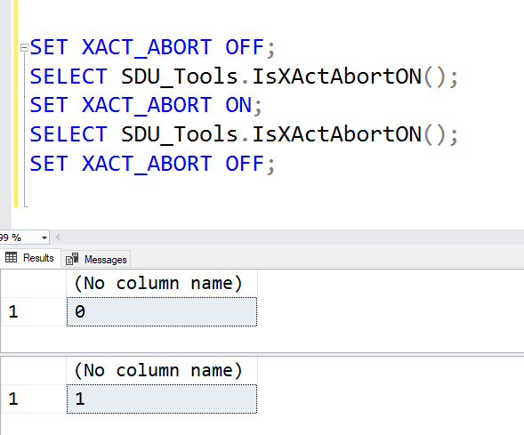This screenshot has height=435, width=524.
Task: Click second grid's (No column name) header
Action: [x=162, y=371]
